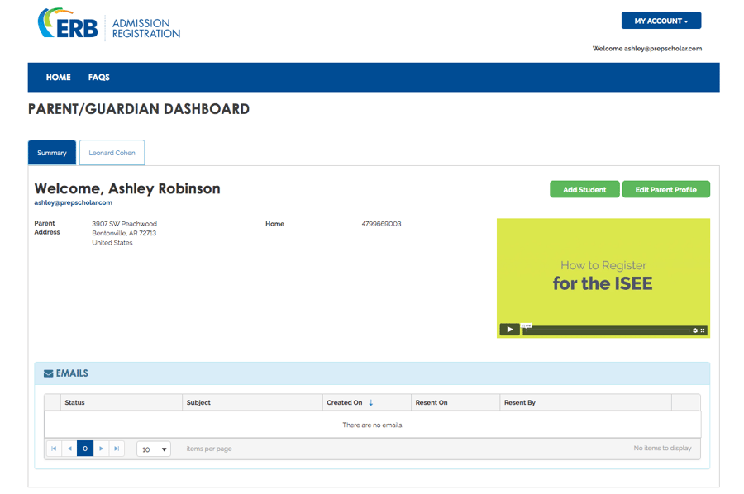Select the Summary tab
744x494 pixels.
(52, 153)
